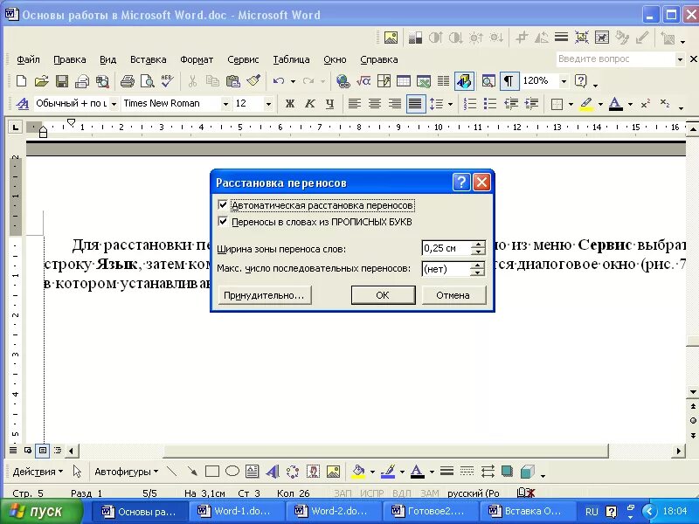This screenshot has height=524, width=699.
Task: Create numbered list
Action: tap(470, 104)
